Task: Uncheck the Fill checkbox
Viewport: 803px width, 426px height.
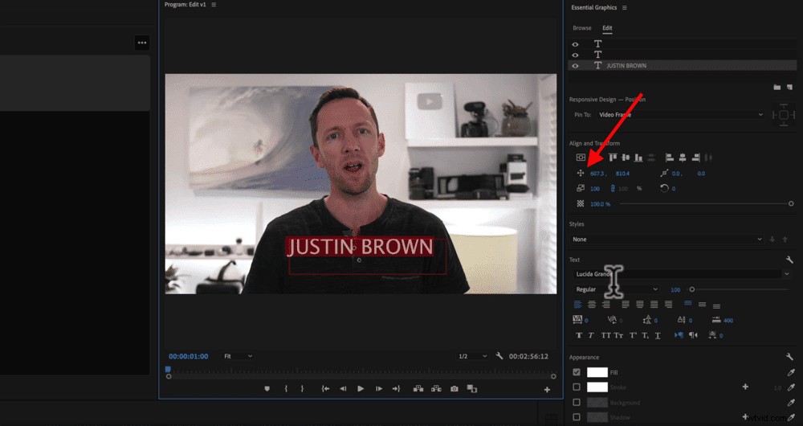Action: coord(577,372)
